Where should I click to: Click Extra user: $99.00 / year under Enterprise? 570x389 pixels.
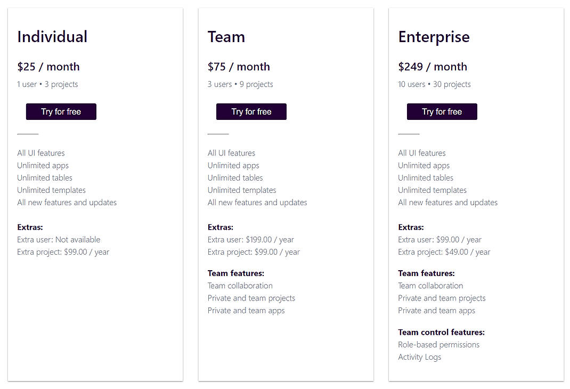(439, 239)
